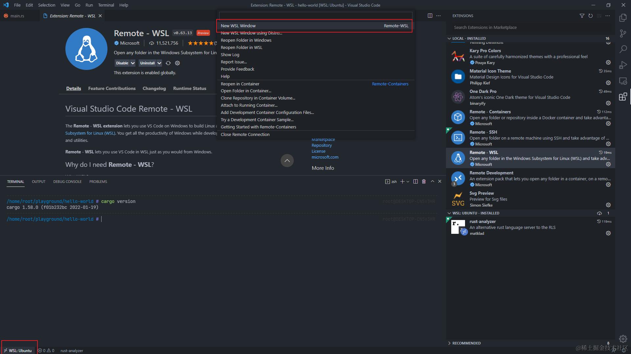
Task: Maximize the terminal panel
Action: [x=432, y=181]
